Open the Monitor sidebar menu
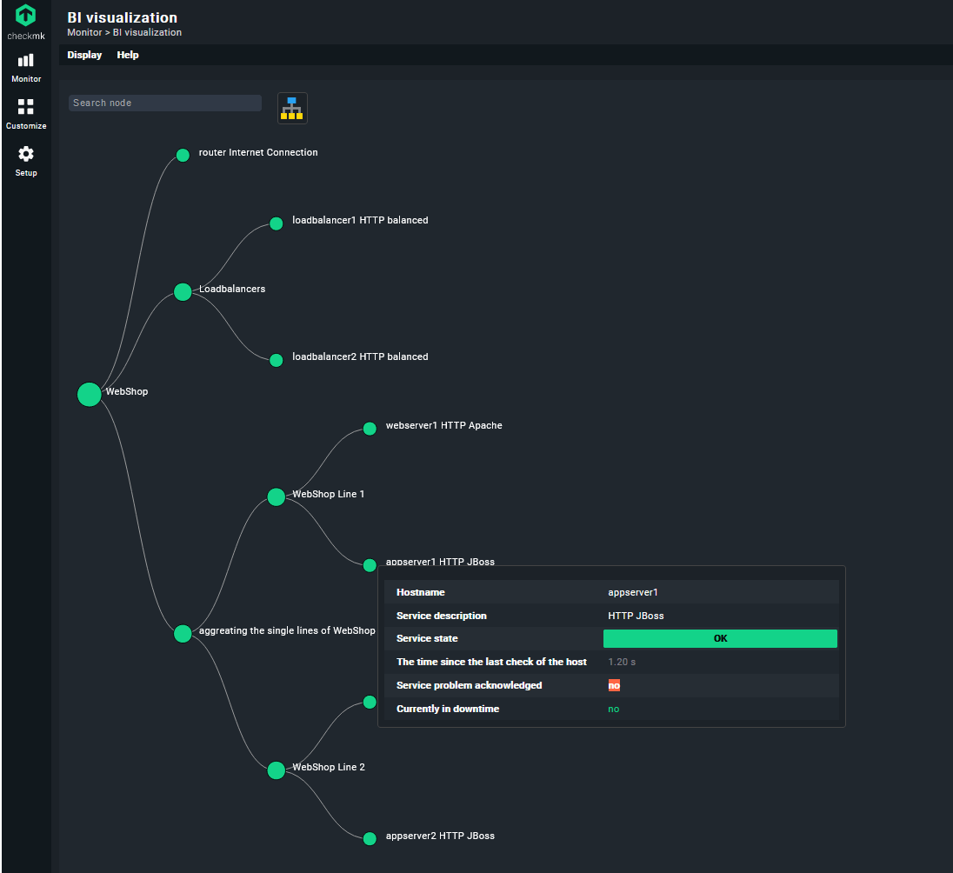 [x=26, y=68]
